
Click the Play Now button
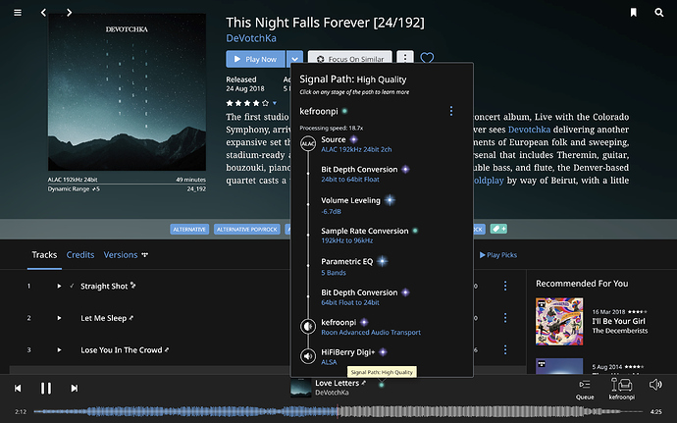[x=256, y=59]
